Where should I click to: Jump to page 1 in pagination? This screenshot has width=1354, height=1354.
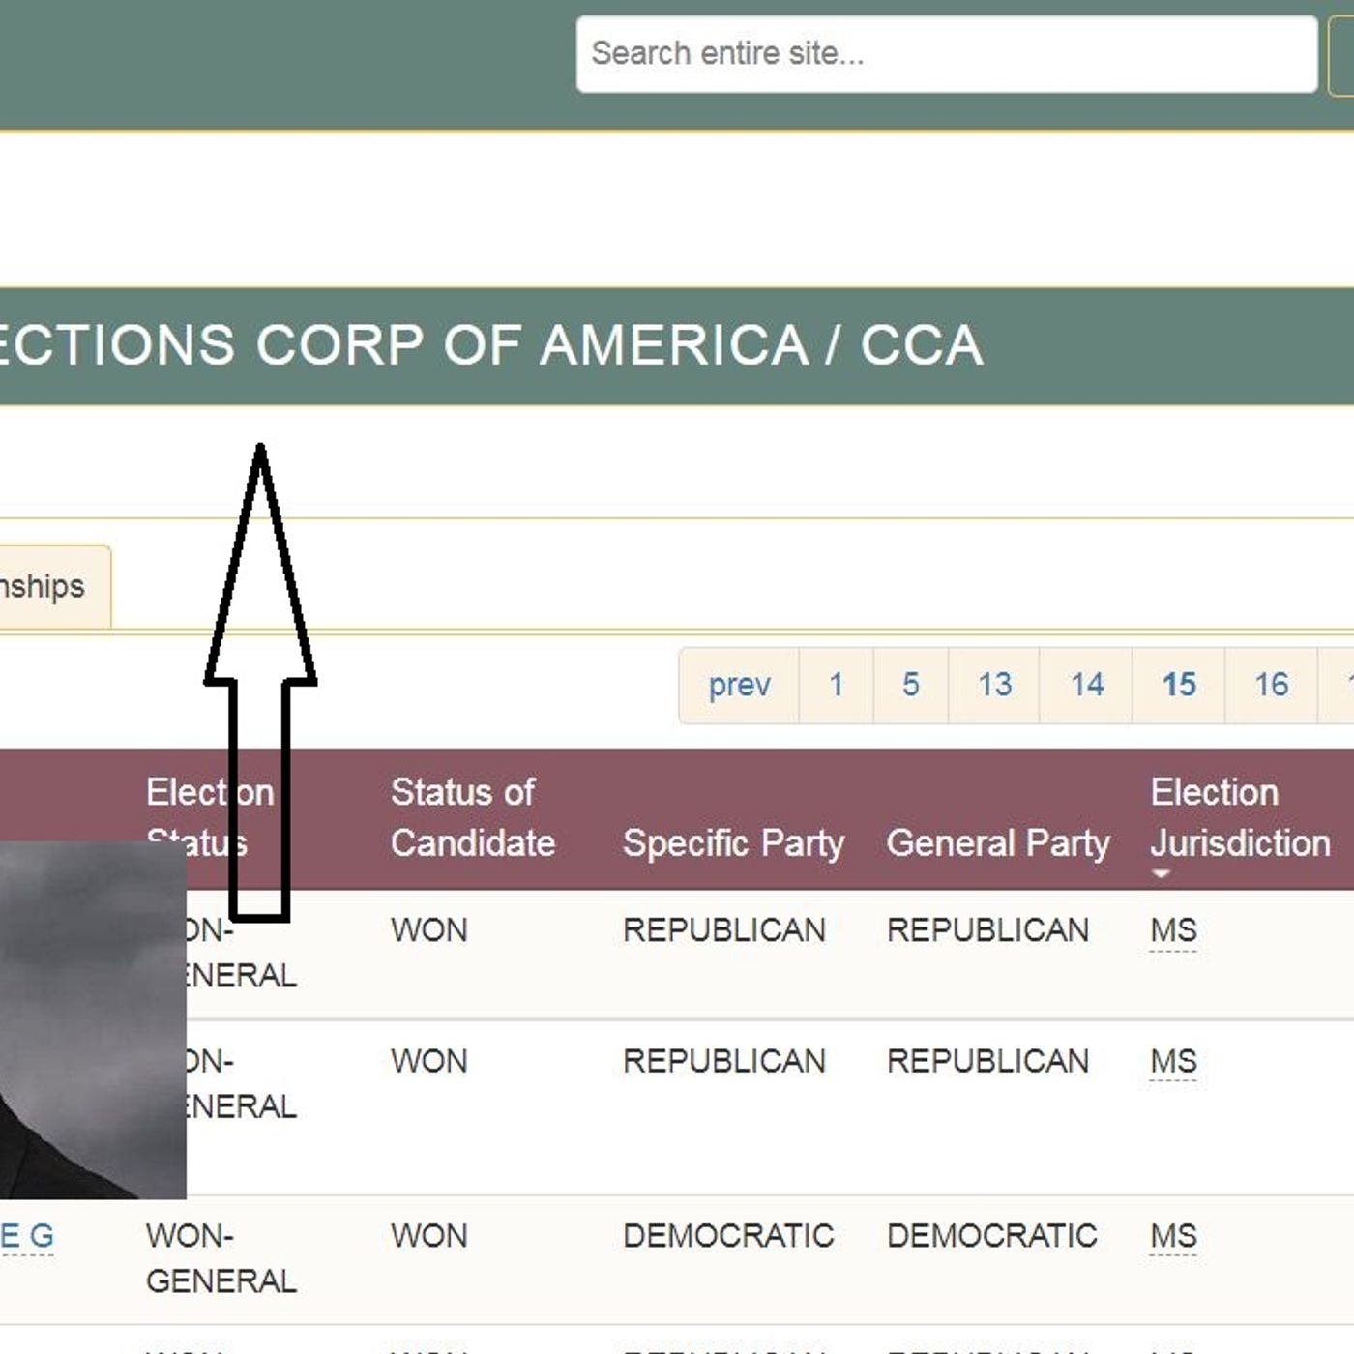click(x=836, y=685)
